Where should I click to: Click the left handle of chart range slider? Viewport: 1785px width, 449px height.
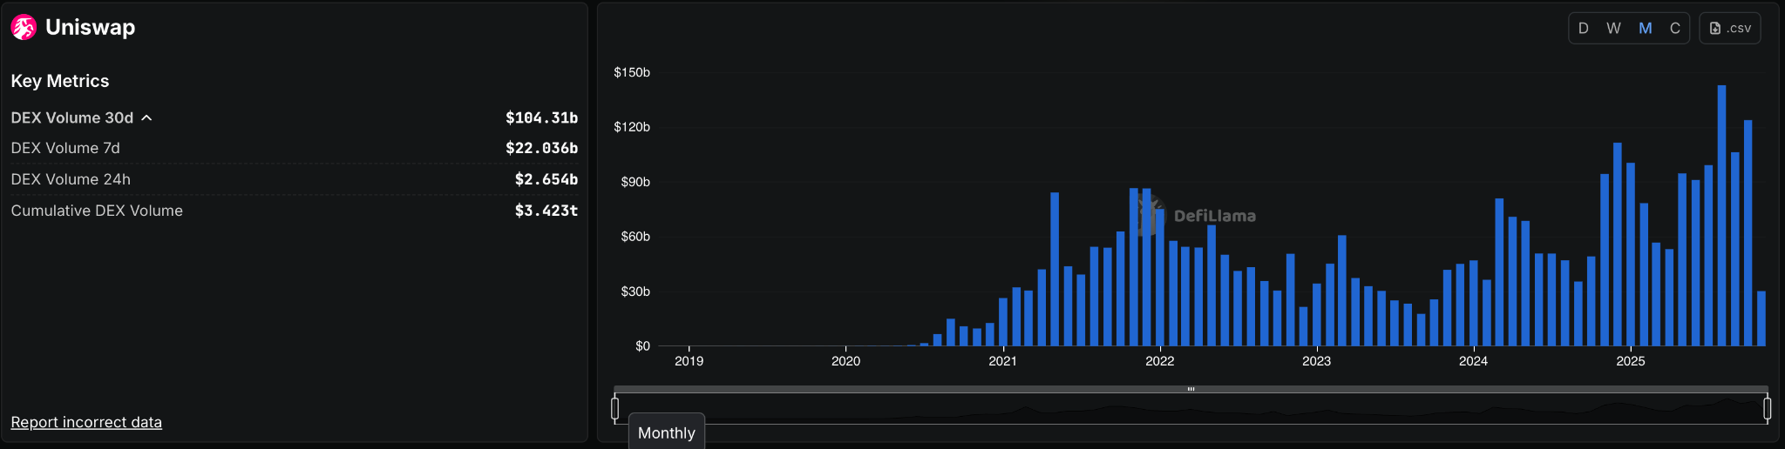click(x=615, y=408)
